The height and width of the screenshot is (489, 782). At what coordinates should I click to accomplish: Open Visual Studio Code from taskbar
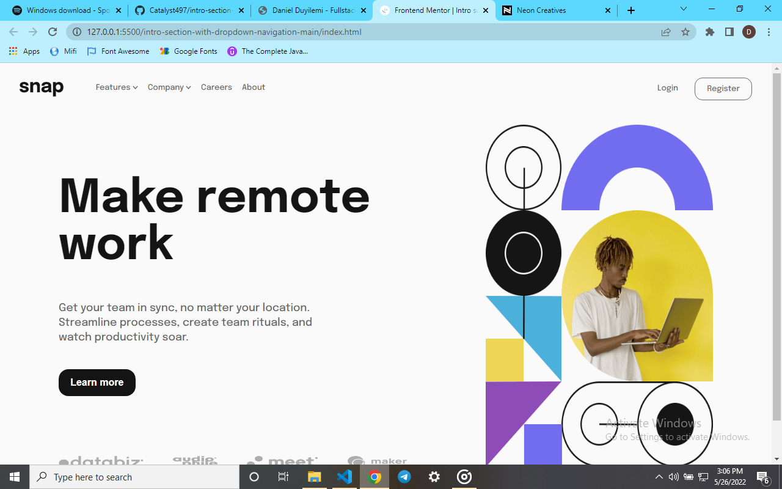pos(345,477)
